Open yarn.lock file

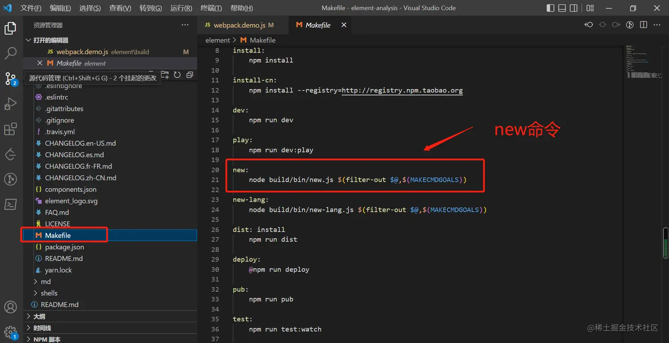coord(110,270)
